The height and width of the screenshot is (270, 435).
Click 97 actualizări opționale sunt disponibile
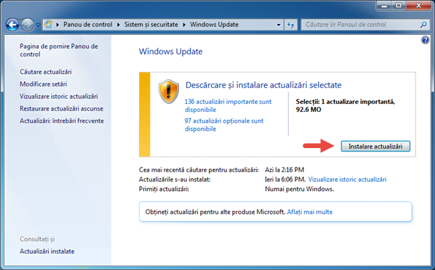pyautogui.click(x=224, y=125)
